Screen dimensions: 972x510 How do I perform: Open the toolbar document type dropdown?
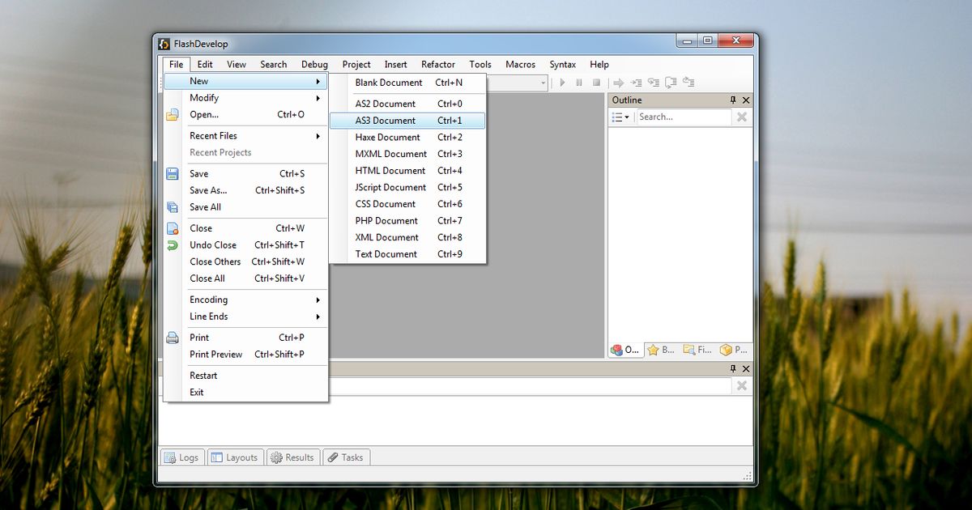542,82
